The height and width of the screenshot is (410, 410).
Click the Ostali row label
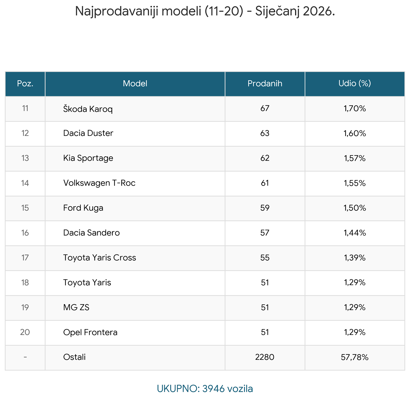tap(74, 357)
